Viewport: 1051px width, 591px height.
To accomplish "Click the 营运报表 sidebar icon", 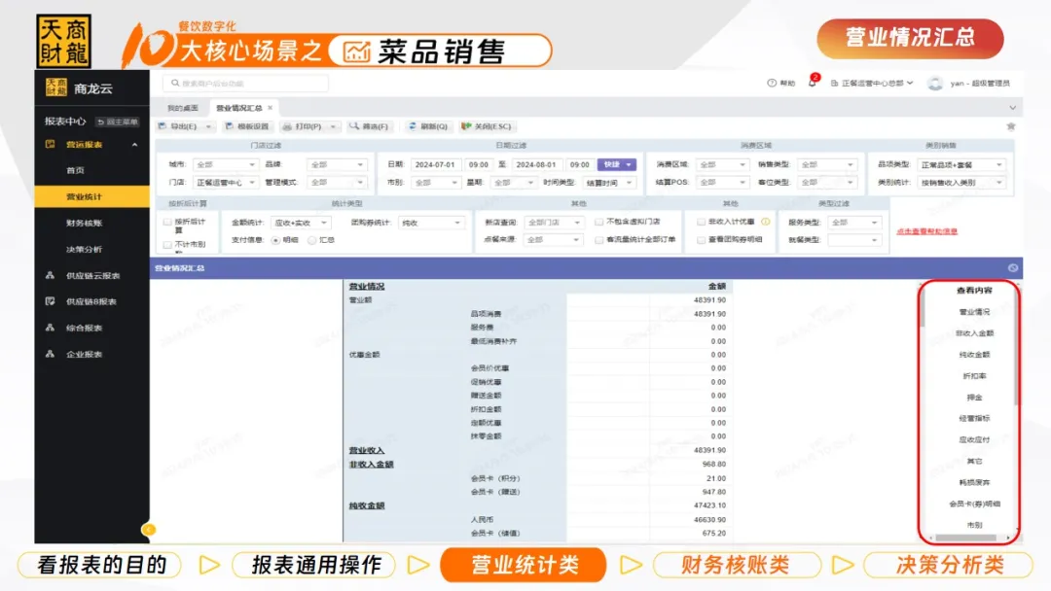I will click(50, 144).
